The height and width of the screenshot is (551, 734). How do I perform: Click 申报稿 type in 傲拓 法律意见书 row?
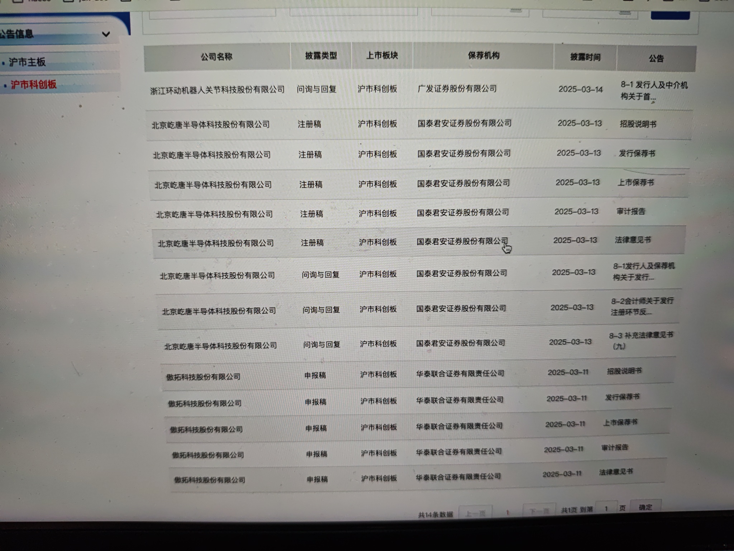point(317,479)
